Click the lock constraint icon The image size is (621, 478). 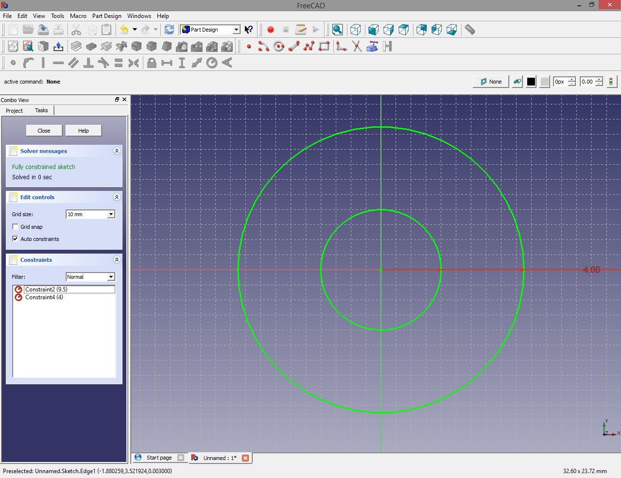pyautogui.click(x=152, y=63)
